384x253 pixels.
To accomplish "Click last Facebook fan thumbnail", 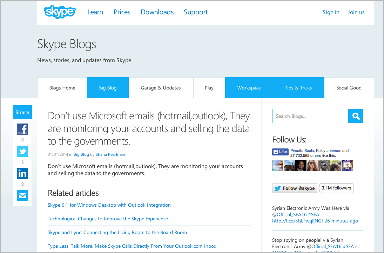I will pos(347,166).
